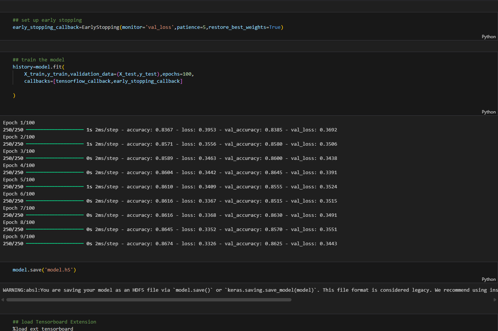
Task: Click the '## set up early stopping' comment
Action: 47,20
